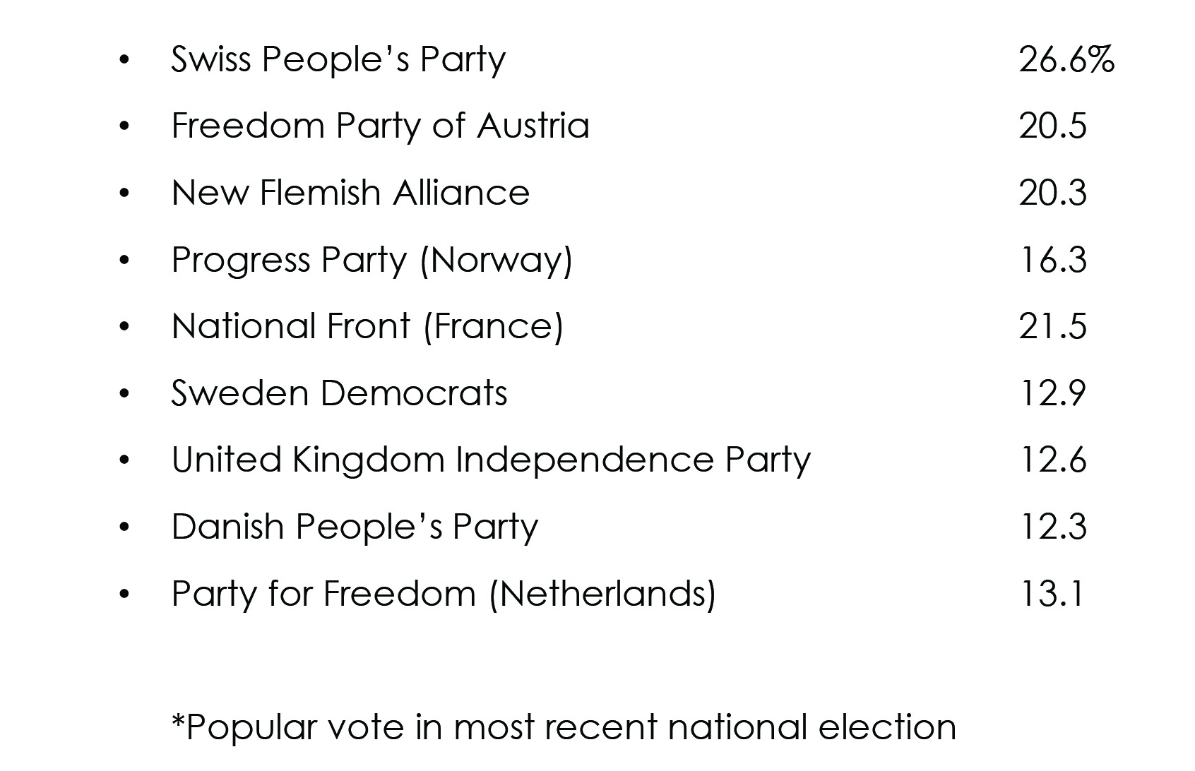Select Danish People's Party entry
Viewport: 1195px width, 771px height.
355,527
